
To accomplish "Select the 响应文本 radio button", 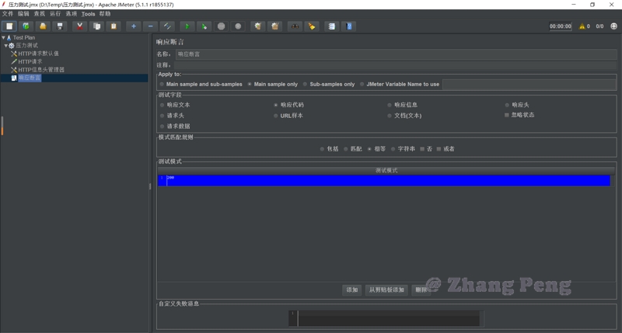I will (x=162, y=105).
